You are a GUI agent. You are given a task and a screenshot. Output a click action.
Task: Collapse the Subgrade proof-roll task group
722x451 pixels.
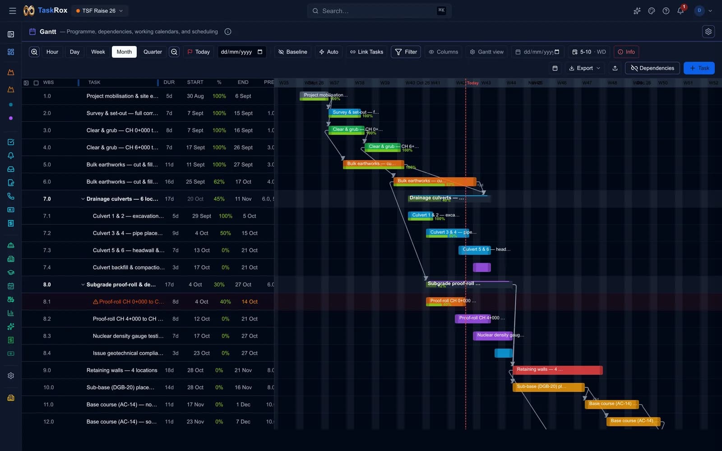(x=83, y=285)
